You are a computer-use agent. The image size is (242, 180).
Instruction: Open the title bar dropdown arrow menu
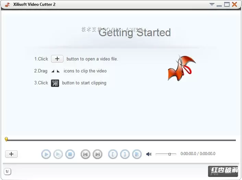(x=212, y=4)
